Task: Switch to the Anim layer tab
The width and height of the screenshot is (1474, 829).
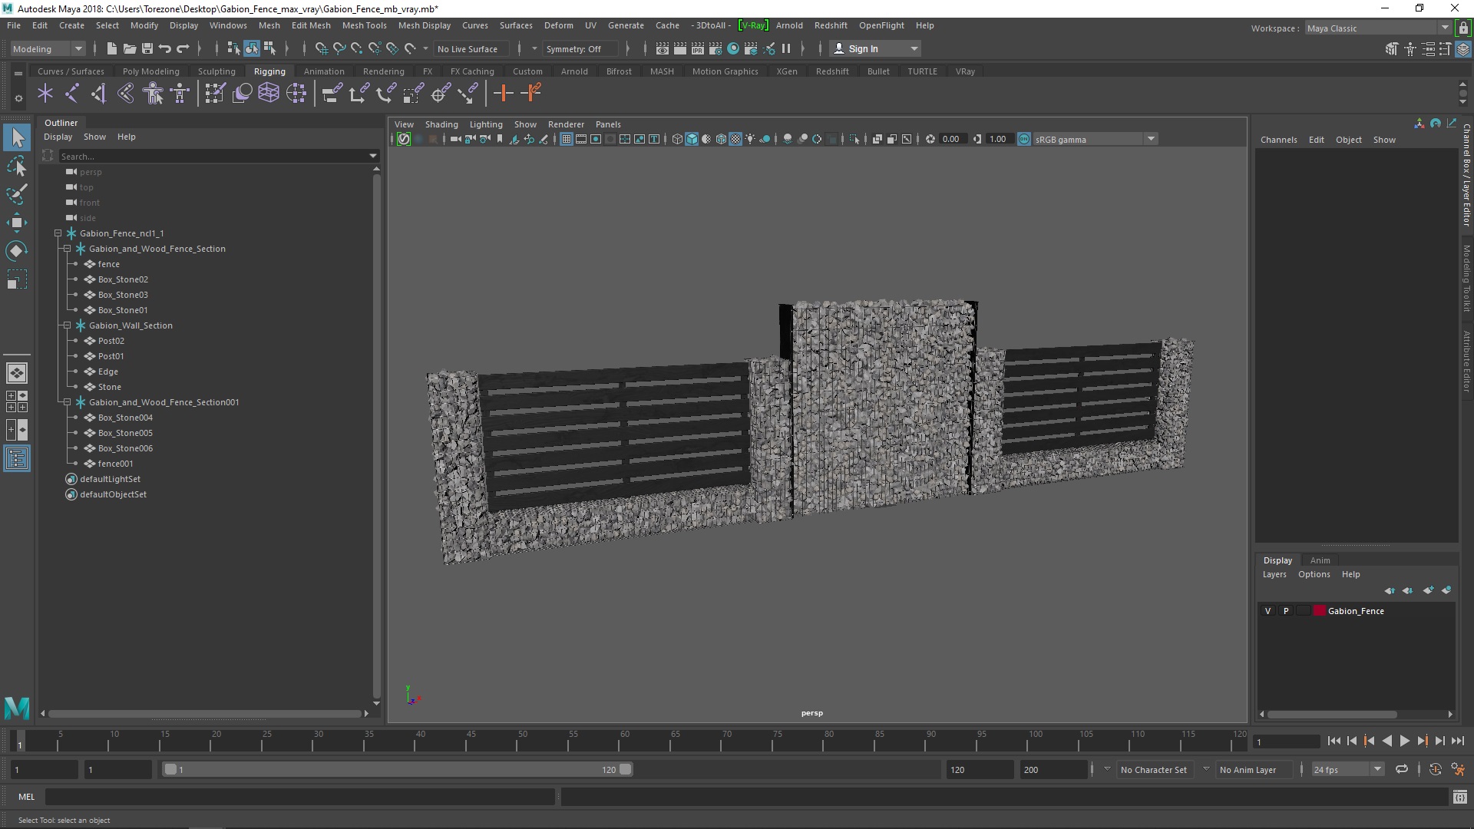Action: click(x=1320, y=560)
